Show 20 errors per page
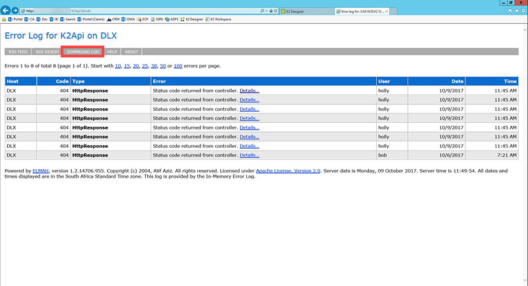 (136, 66)
